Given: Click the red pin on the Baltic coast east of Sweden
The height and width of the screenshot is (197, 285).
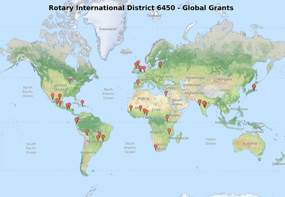Looking at the screenshot, I should coord(160,65).
